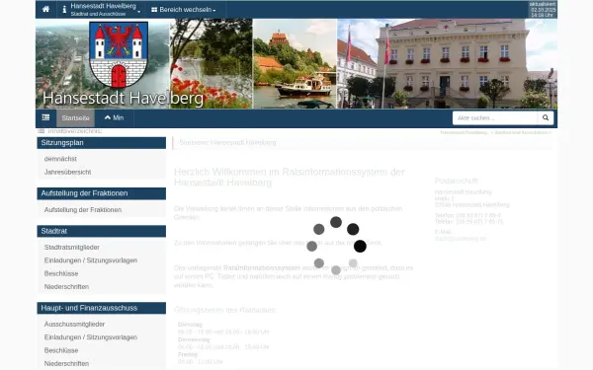Screen dimensions: 593x370
Task: Click the Inhaltsverzeichnis list icon
Action: pos(42,131)
